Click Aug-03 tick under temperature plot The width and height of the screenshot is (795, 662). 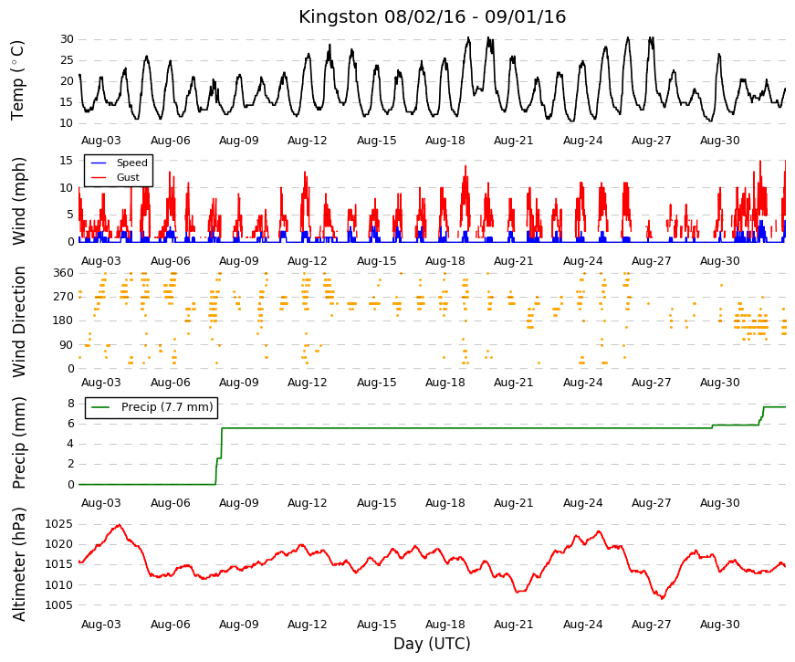[101, 141]
